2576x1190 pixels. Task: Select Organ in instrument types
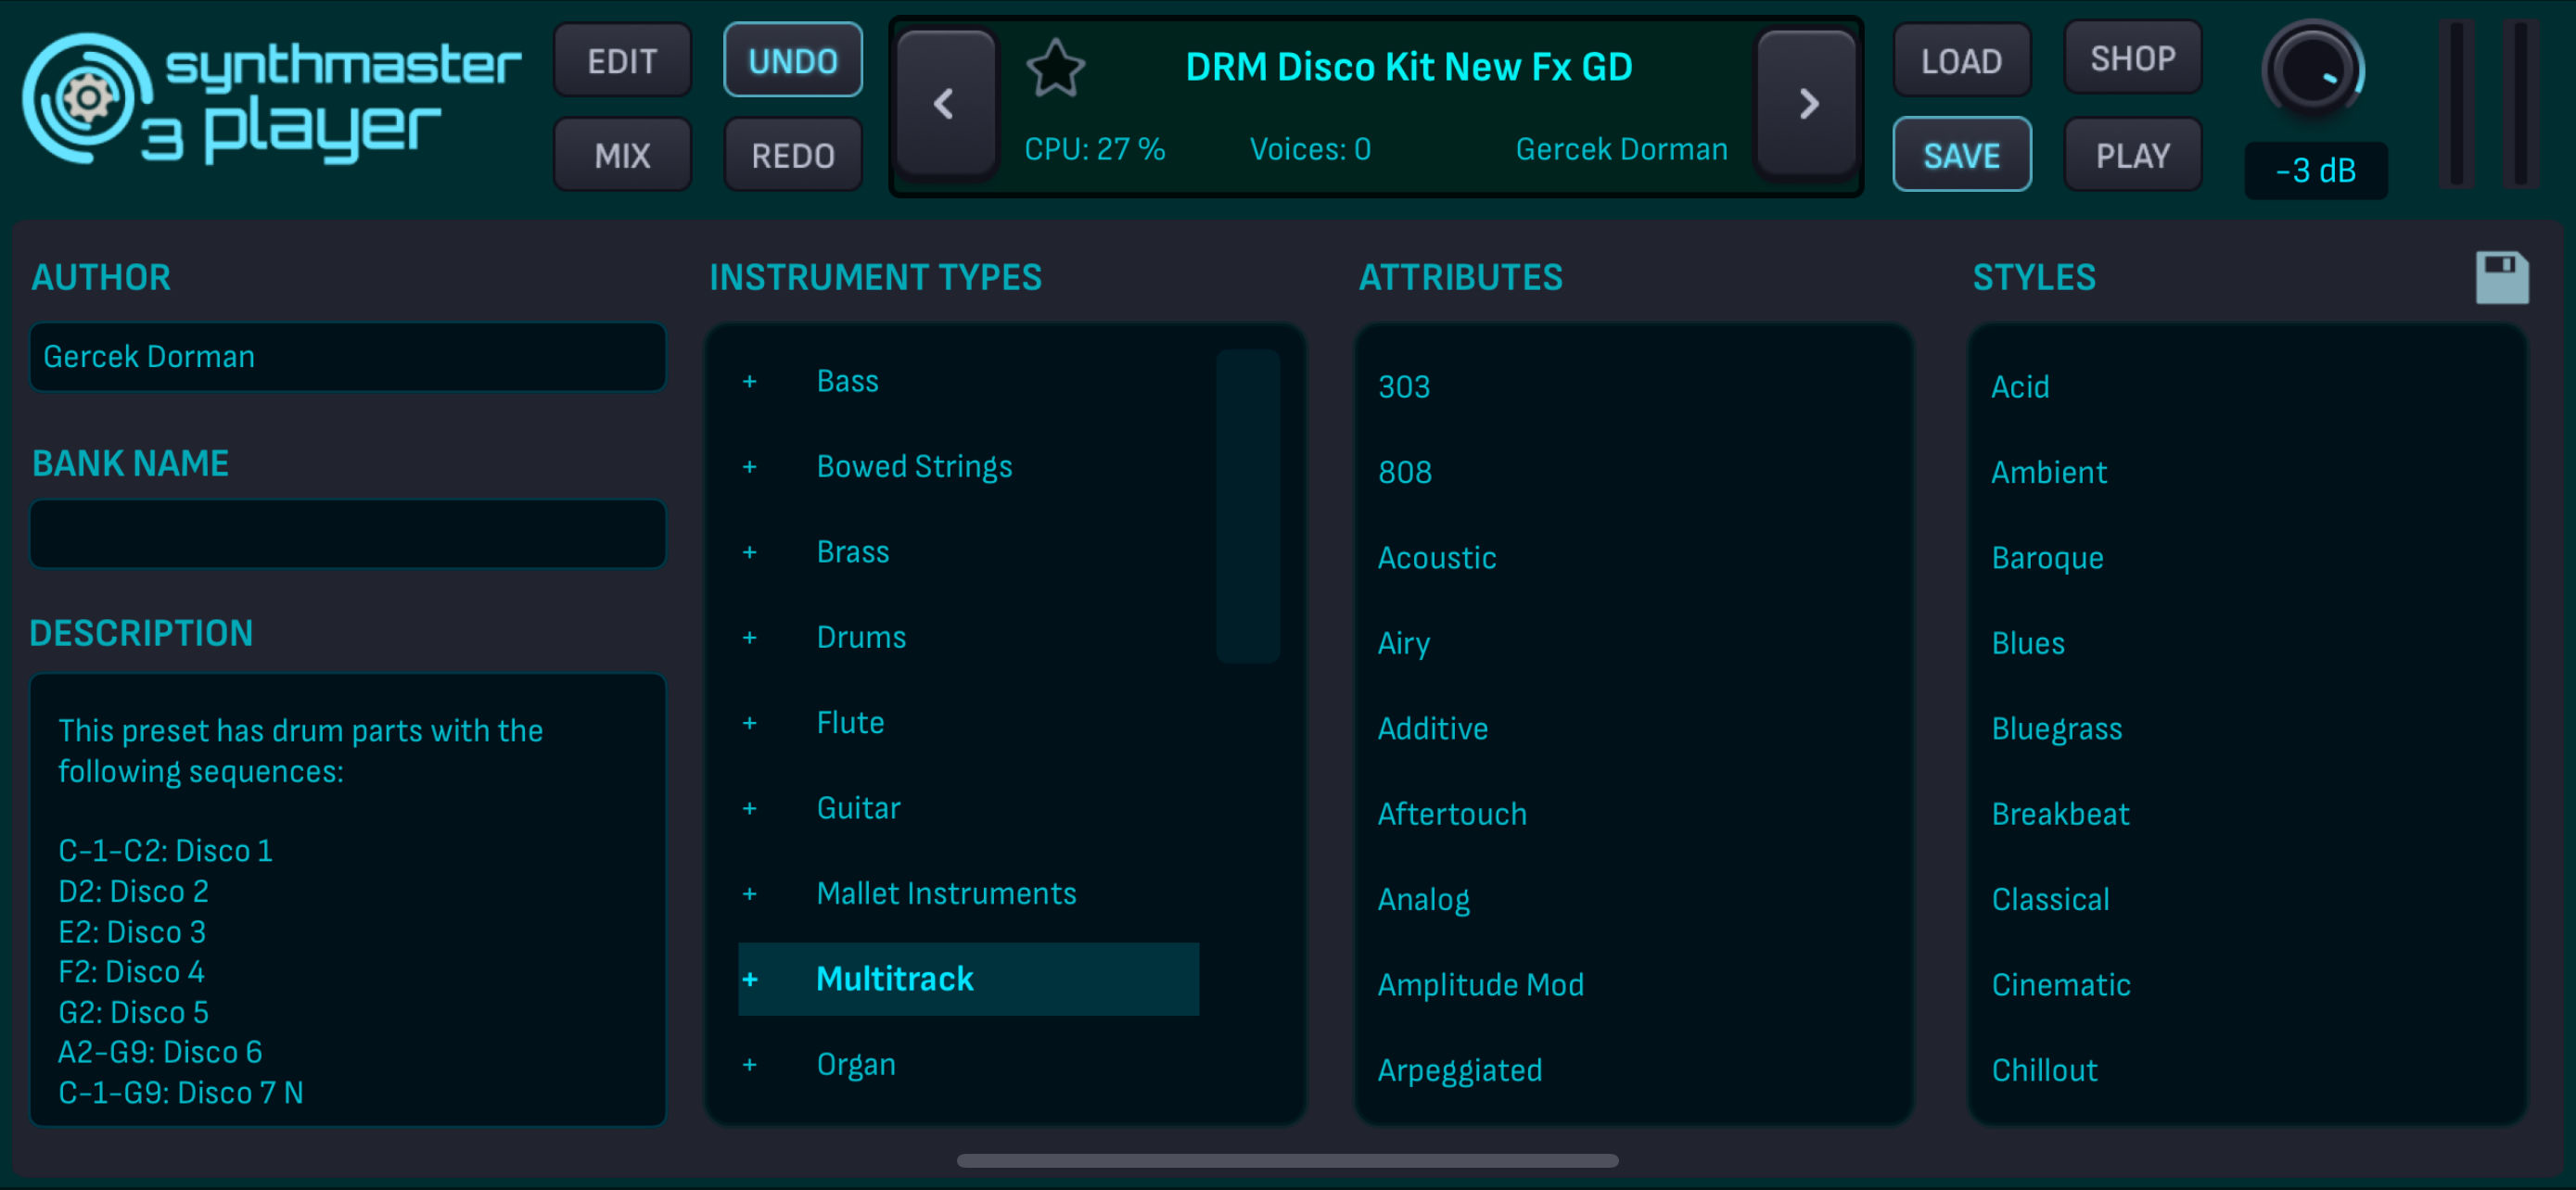(856, 1065)
